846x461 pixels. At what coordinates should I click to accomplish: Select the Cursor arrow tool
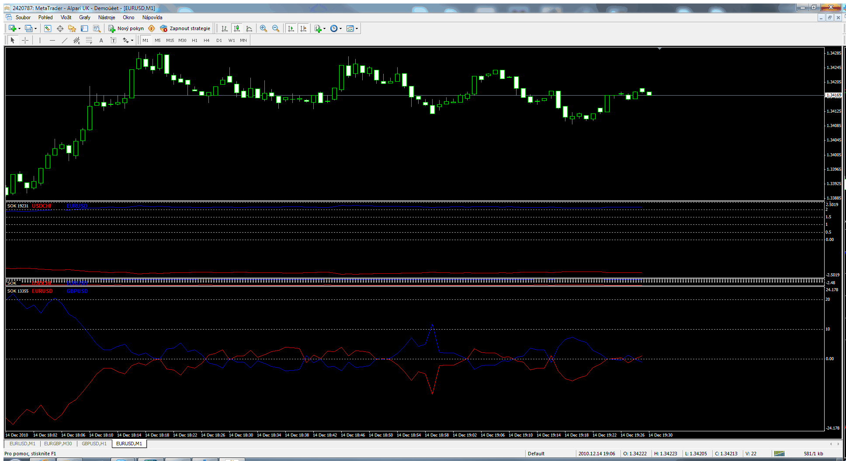coord(13,40)
